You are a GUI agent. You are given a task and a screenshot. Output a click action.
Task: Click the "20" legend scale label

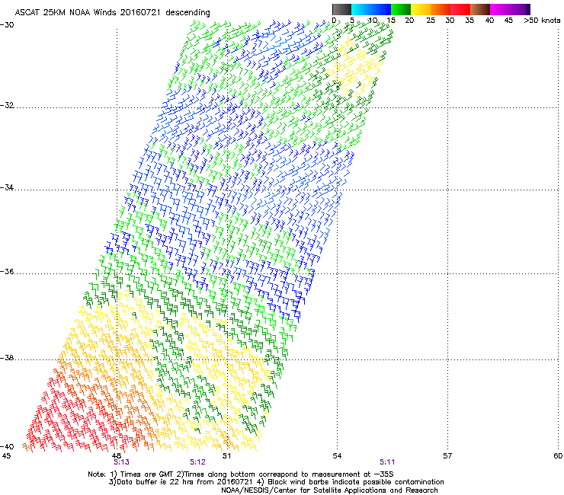409,21
